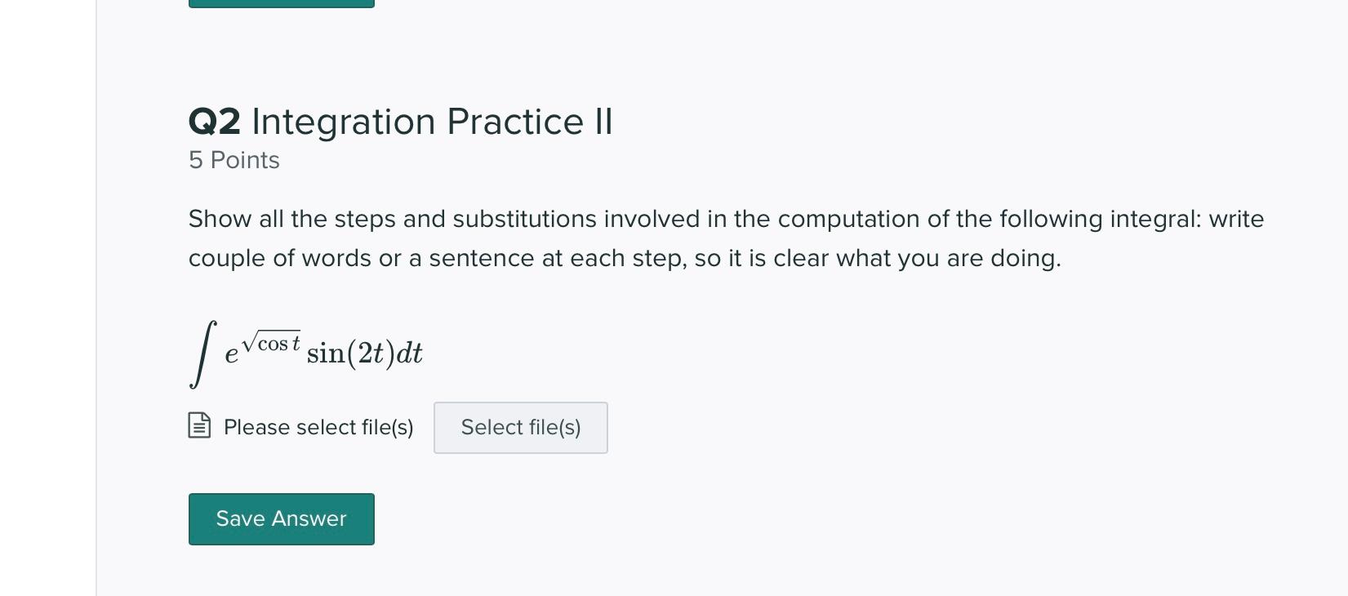Click the white question panel background area
The image size is (1348, 596).
pos(898,490)
